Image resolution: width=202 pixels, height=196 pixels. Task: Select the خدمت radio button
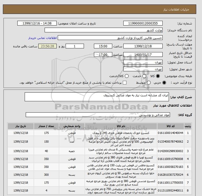[x=144, y=76]
